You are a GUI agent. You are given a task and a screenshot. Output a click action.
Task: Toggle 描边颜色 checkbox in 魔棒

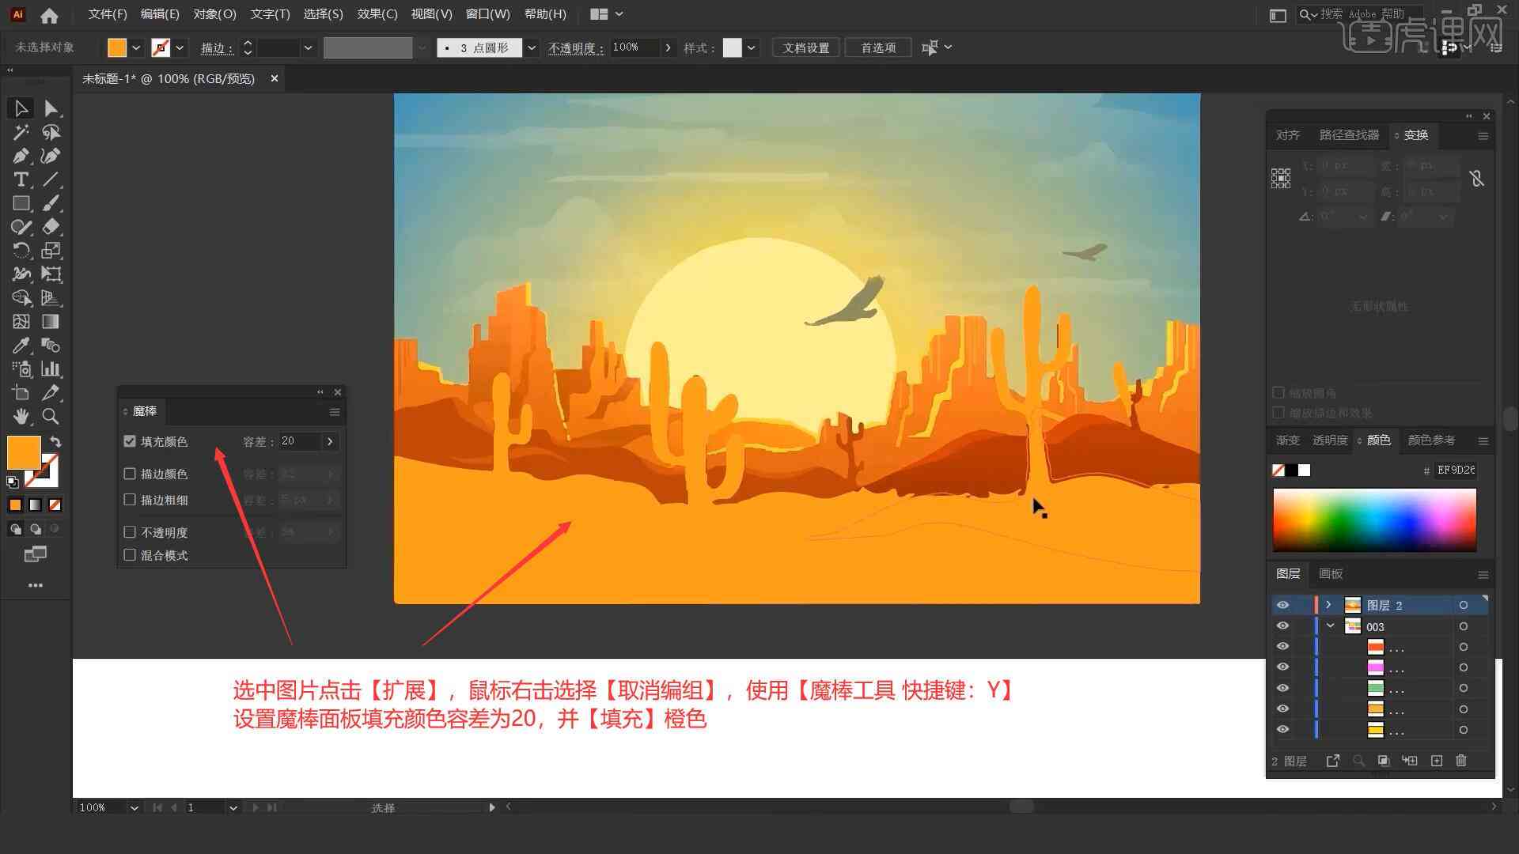[130, 474]
